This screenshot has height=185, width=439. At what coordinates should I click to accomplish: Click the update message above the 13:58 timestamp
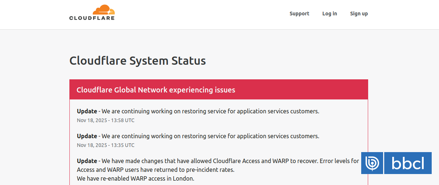tap(210, 111)
